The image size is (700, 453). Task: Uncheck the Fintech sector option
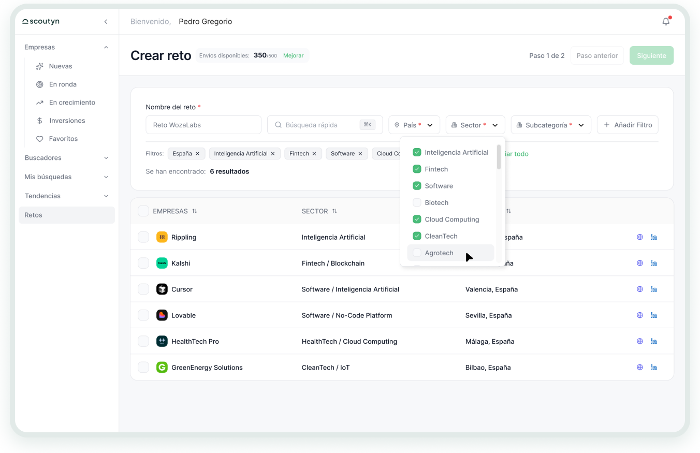(x=417, y=169)
